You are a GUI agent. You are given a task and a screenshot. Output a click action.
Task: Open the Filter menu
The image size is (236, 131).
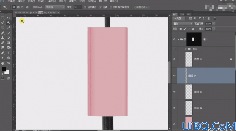coord(73,1)
